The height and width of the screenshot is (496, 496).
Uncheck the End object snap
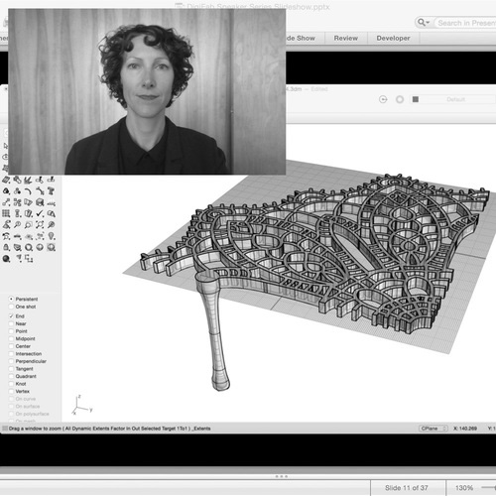point(11,316)
